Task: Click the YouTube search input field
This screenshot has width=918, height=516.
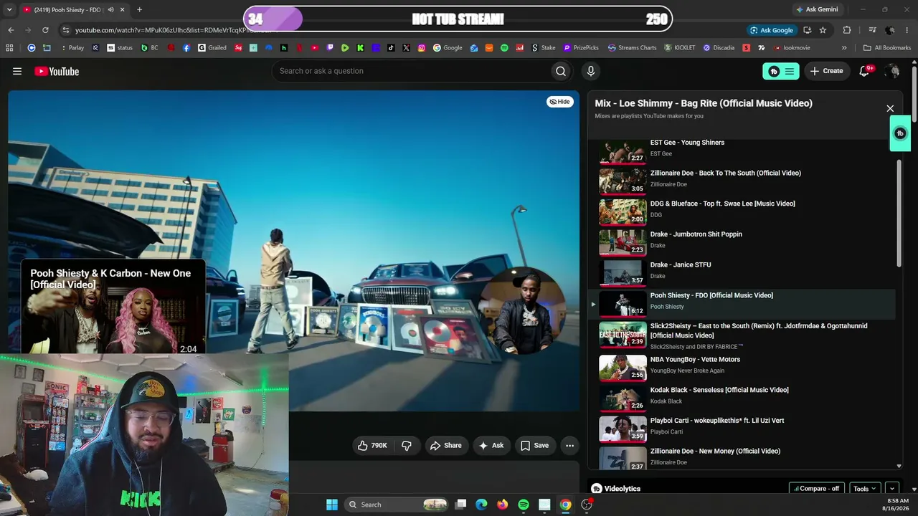Action: point(411,71)
